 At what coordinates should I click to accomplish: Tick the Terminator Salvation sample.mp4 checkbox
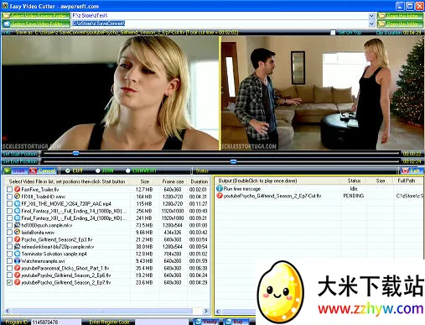[9, 254]
